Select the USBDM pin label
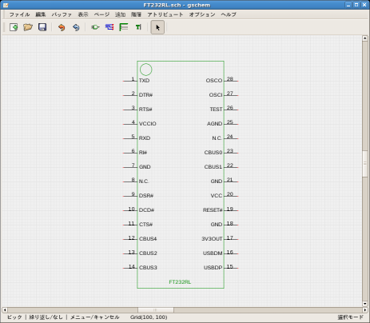The width and height of the screenshot is (370, 323). (213, 253)
